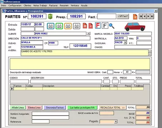162x128 pixels.
Task: Open the Ayuda menu
Action: pos(84,5)
